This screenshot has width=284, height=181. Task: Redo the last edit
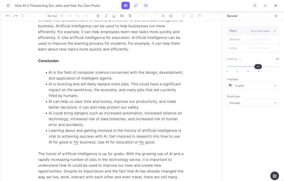click(x=15, y=16)
